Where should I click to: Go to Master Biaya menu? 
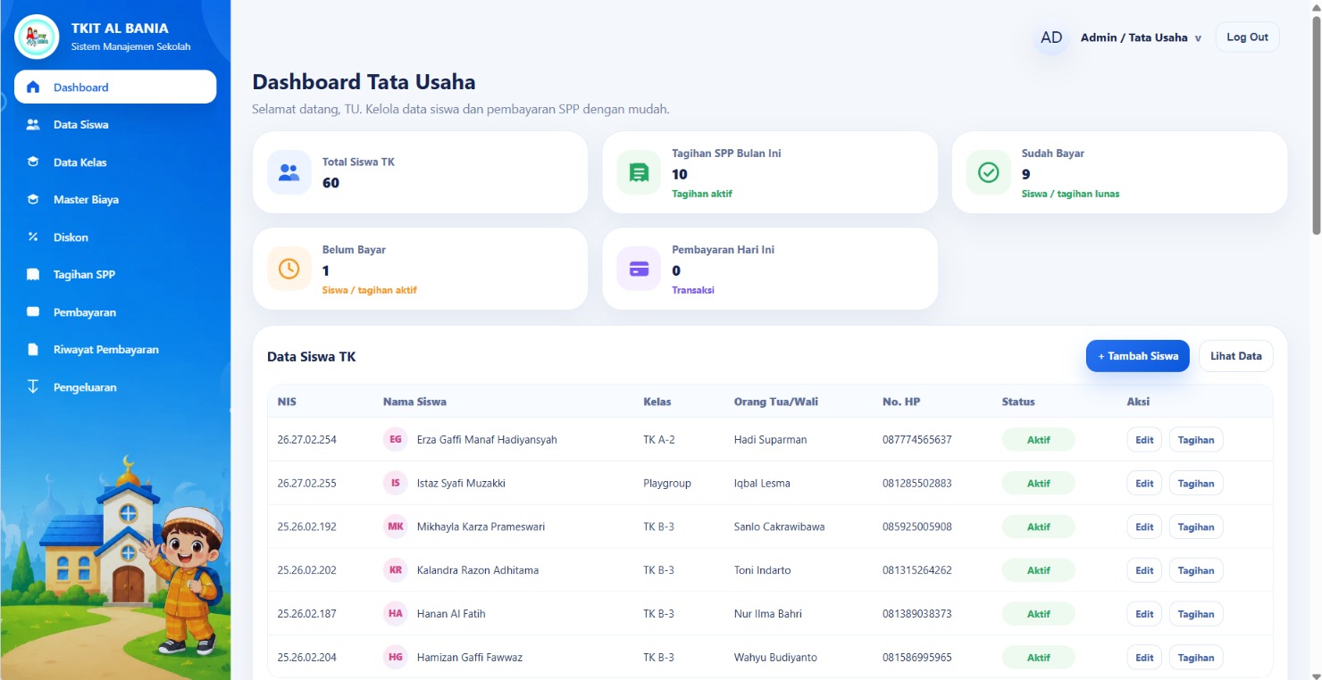(115, 200)
